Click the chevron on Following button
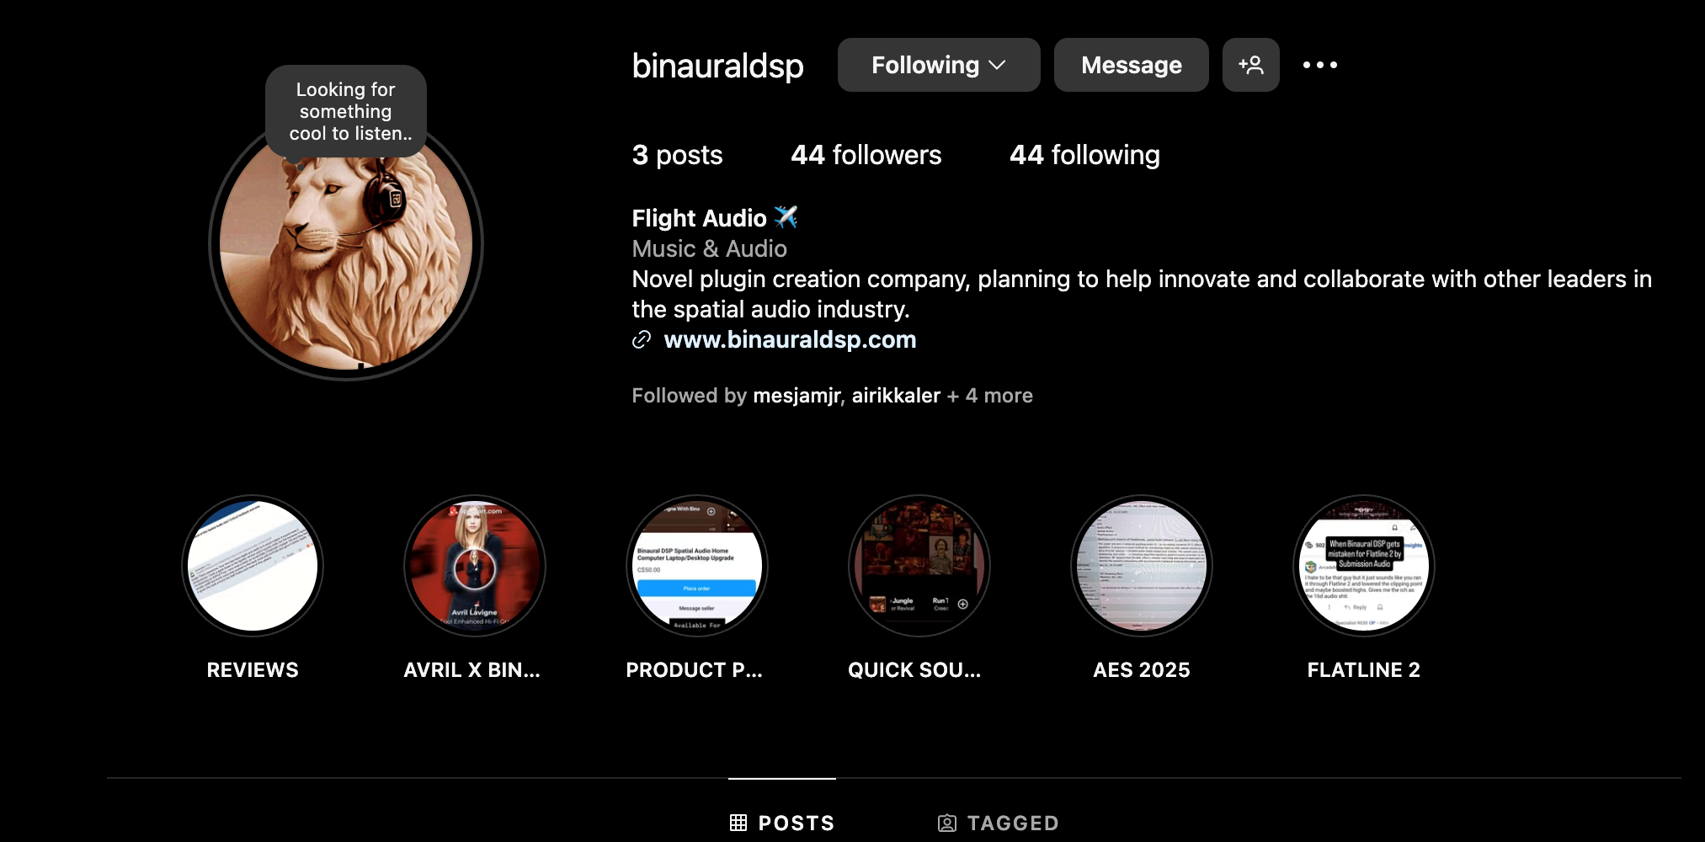The image size is (1705, 842). click(x=998, y=66)
